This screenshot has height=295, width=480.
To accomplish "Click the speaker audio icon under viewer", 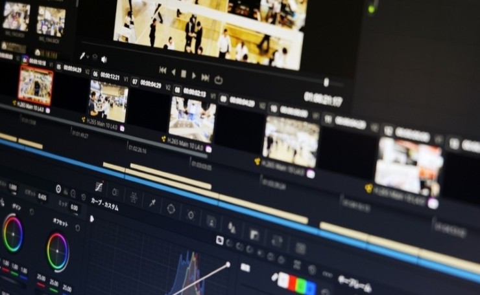I will pos(104,59).
